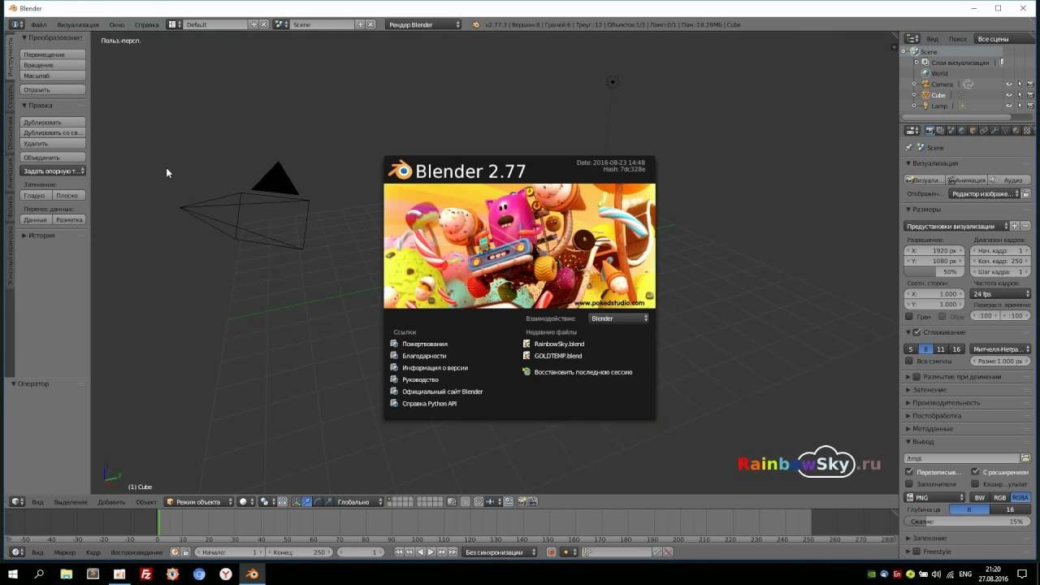Open the Рендер Blender engine dropdown
The image size is (1040, 585).
click(423, 24)
